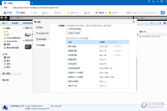Click the 复制 copy toolbar icon

point(32,13)
